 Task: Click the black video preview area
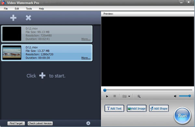tap(148, 51)
